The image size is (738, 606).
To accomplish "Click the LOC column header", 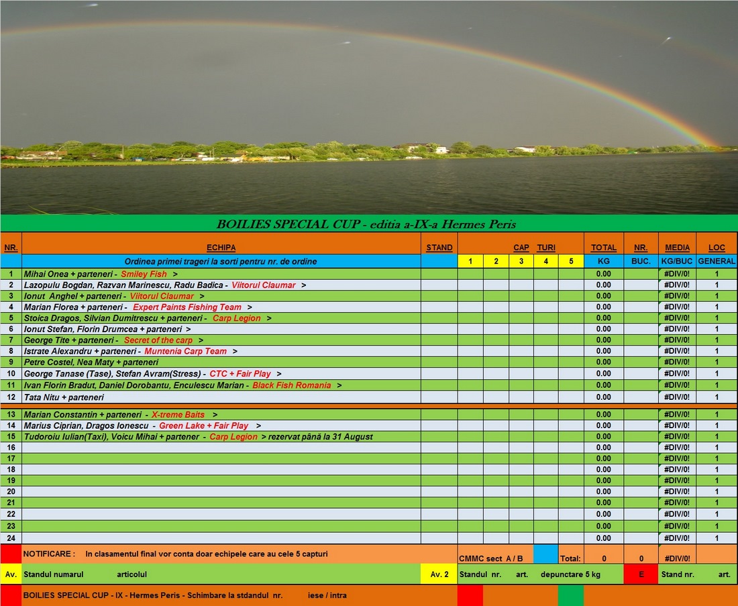I will pos(717,248).
